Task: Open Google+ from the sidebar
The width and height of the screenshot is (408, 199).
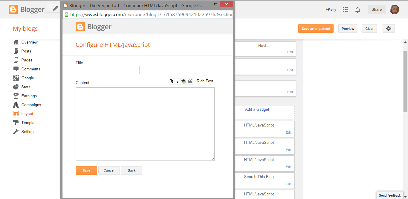Action: [x=28, y=78]
